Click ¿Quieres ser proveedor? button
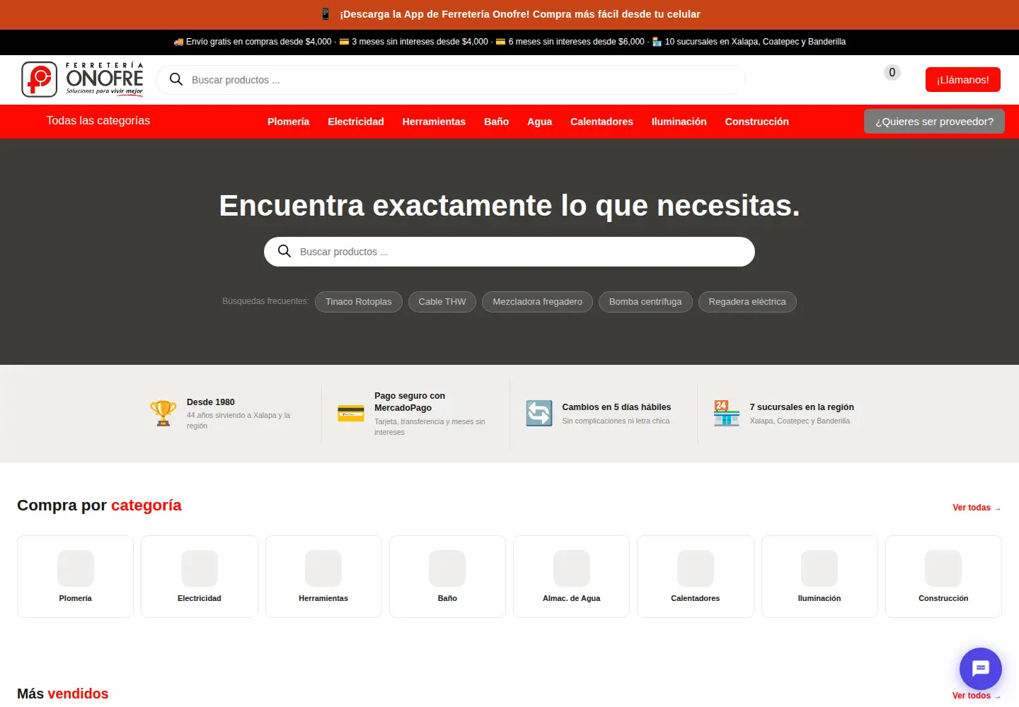Viewport: 1019px width, 707px height. click(934, 122)
